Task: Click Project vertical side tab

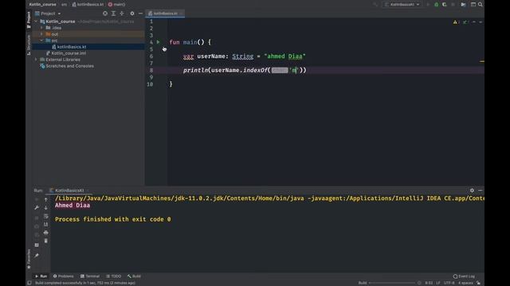Action: point(29,19)
